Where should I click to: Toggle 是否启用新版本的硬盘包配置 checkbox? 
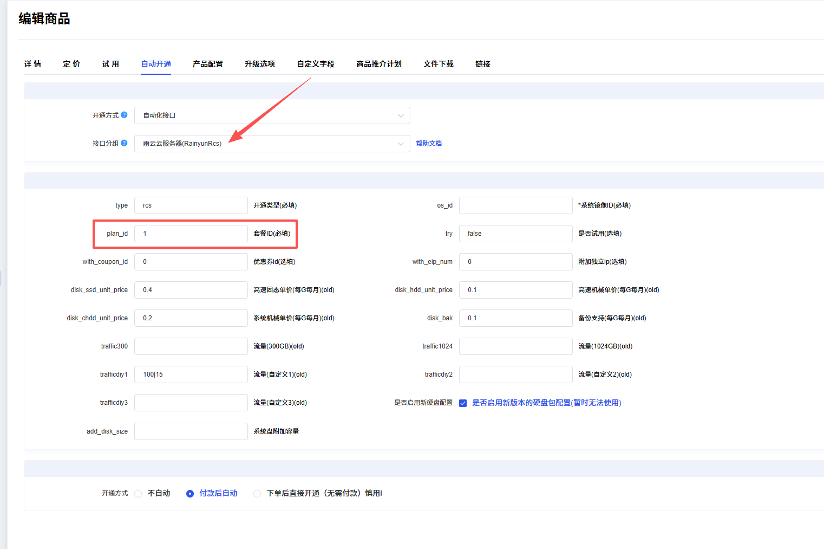[x=463, y=403]
